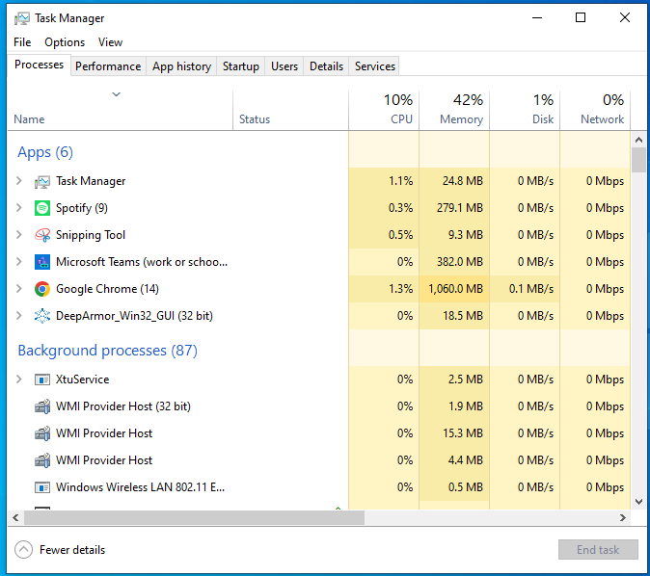
Task: Sort by the CPU column header
Action: coord(384,111)
